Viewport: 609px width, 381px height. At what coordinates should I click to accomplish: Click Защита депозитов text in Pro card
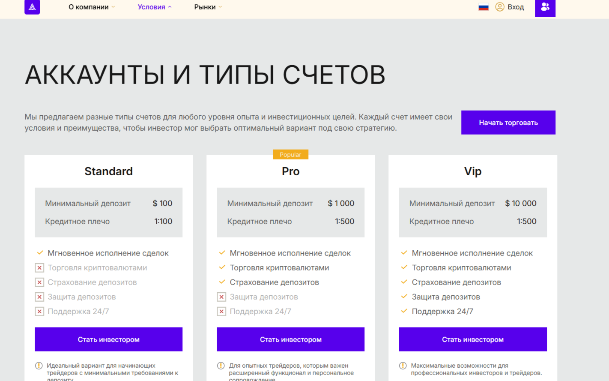pyautogui.click(x=264, y=297)
